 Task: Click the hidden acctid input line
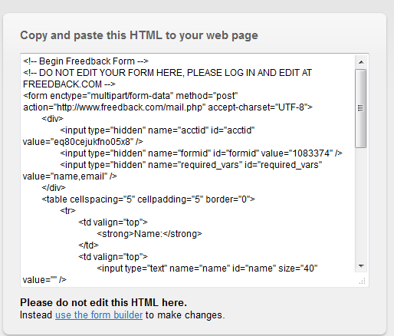click(x=157, y=130)
